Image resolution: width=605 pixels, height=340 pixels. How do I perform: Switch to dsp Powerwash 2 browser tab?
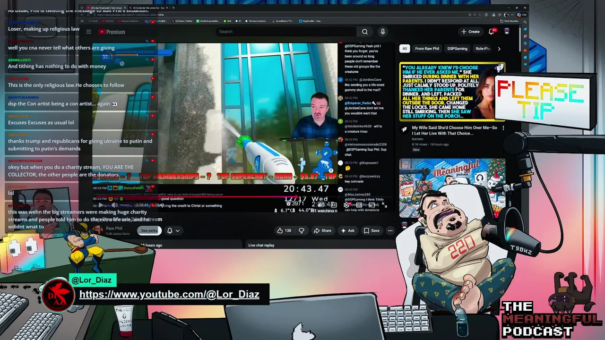click(106, 8)
